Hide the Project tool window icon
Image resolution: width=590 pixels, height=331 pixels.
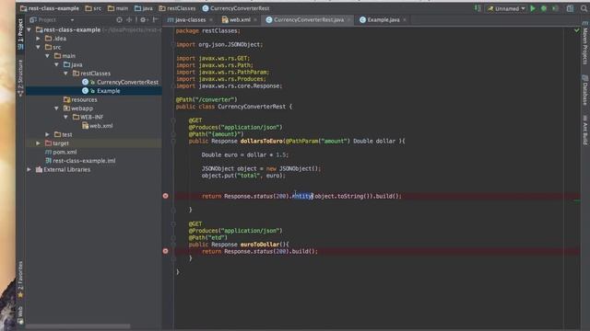(x=156, y=20)
